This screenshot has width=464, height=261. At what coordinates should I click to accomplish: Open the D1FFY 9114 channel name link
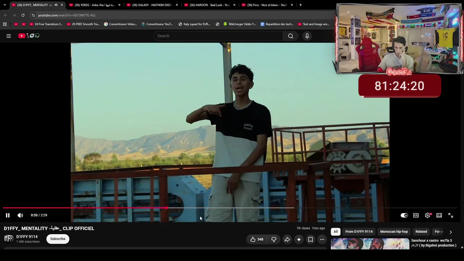pyautogui.click(x=27, y=237)
